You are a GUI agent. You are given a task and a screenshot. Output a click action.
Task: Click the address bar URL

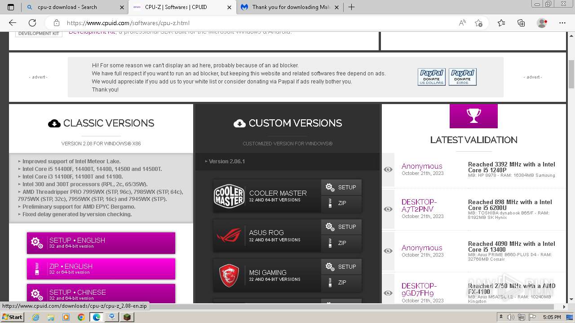pos(128,23)
